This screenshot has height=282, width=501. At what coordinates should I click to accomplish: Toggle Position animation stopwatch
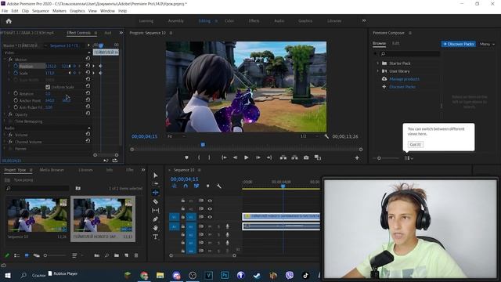pyautogui.click(x=16, y=66)
